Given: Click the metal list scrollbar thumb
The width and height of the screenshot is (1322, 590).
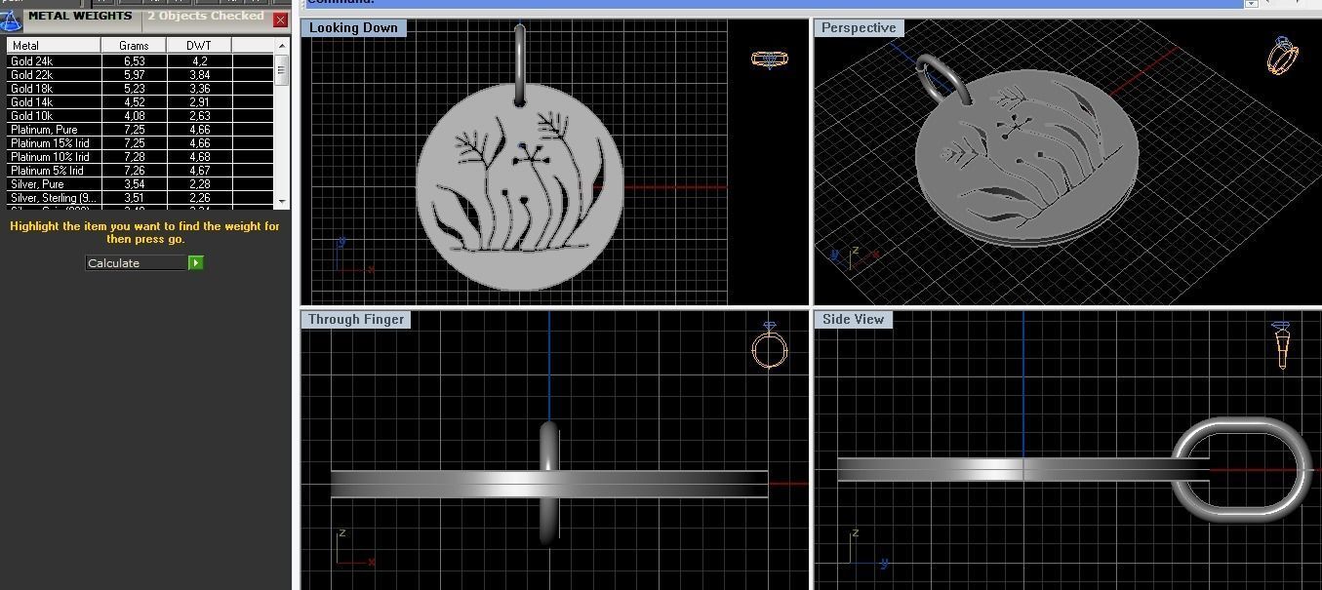Looking at the screenshot, I should pos(282,69).
